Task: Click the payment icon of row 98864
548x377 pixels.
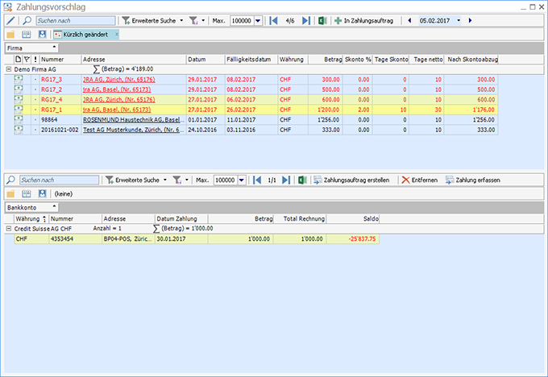Action: coord(19,119)
